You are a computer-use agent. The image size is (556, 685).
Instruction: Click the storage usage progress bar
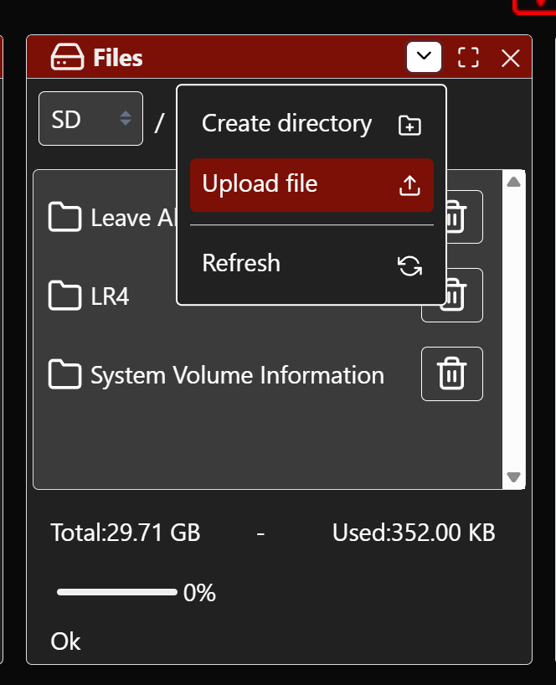click(116, 593)
